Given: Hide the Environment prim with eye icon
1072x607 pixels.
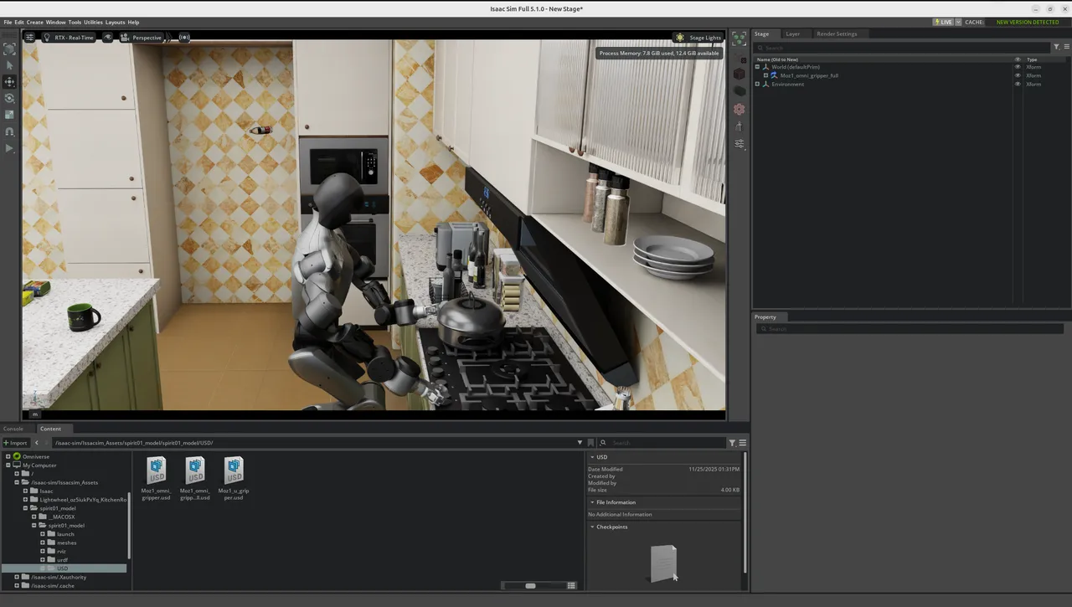Looking at the screenshot, I should (x=1018, y=84).
